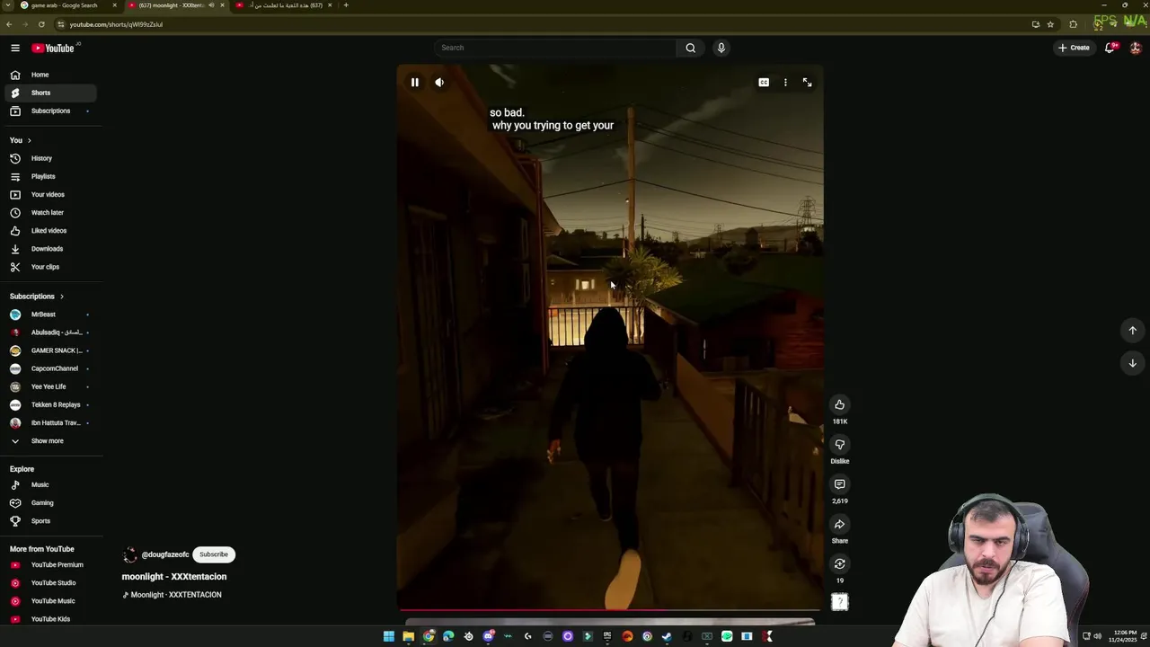Focus the YouTube search box

click(554, 48)
